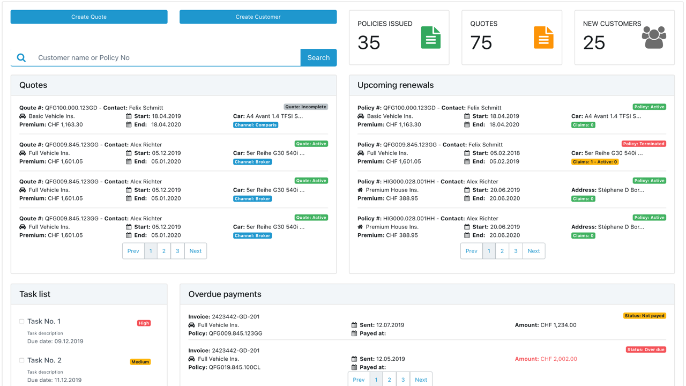Go to page 2 of Quotes

(x=164, y=251)
